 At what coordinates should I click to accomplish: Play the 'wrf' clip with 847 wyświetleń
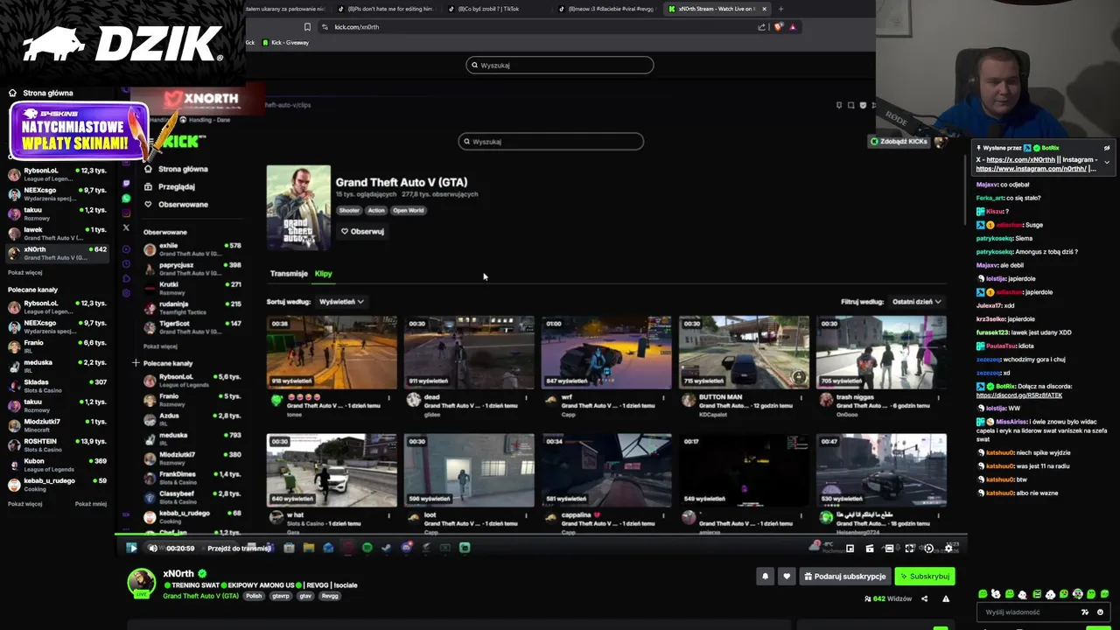pos(606,353)
